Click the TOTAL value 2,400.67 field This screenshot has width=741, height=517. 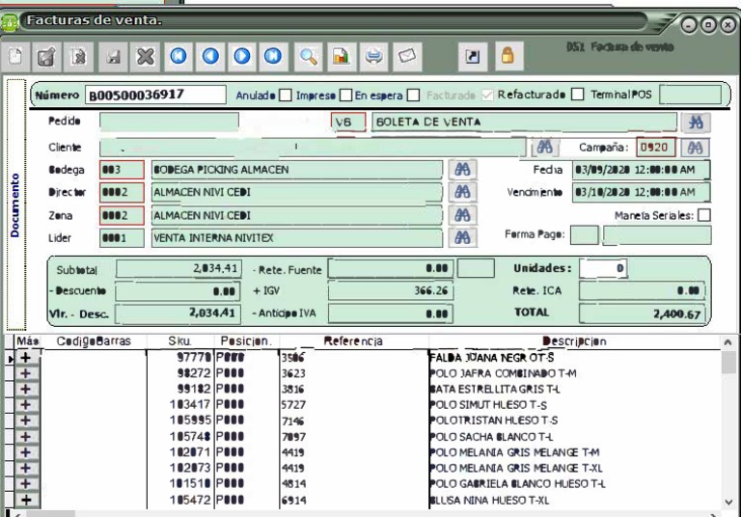point(643,313)
